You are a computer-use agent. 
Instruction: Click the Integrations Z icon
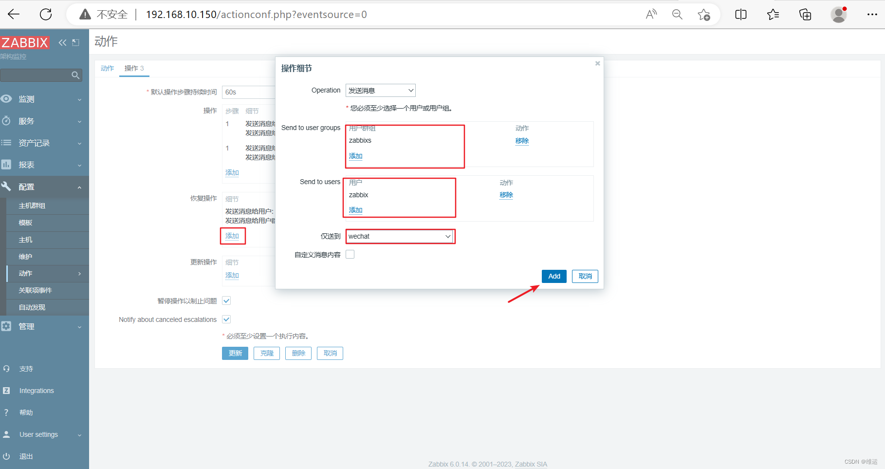(x=6, y=391)
